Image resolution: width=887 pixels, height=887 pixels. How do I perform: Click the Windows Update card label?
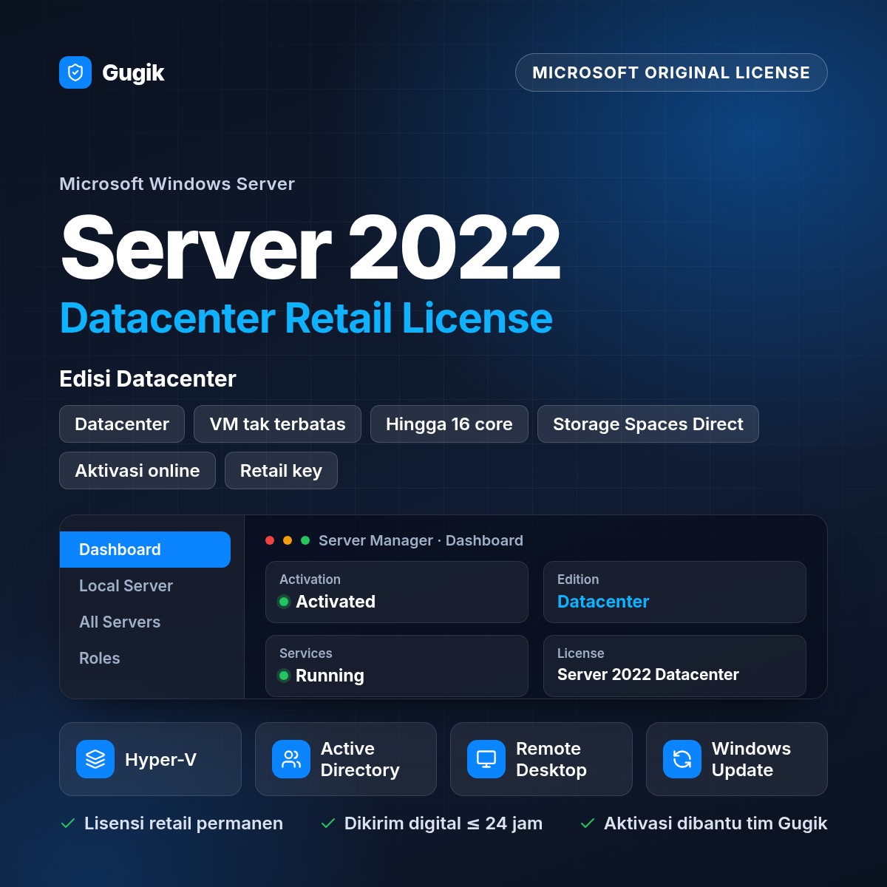coord(751,759)
